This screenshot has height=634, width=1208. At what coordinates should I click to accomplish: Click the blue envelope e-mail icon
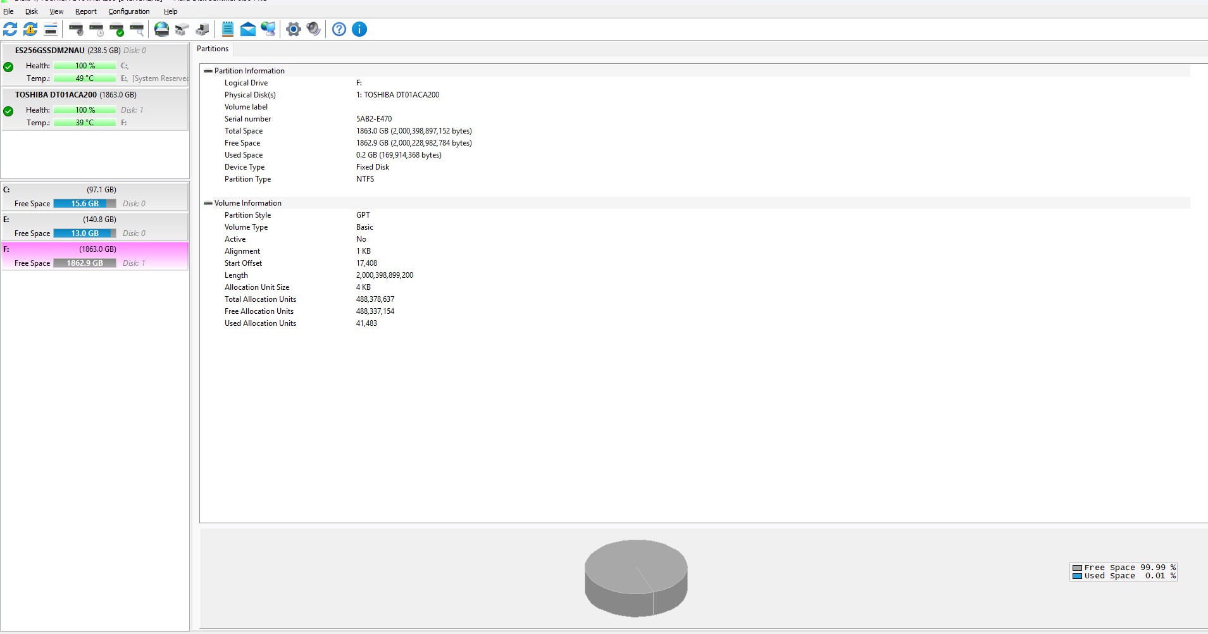(x=248, y=29)
